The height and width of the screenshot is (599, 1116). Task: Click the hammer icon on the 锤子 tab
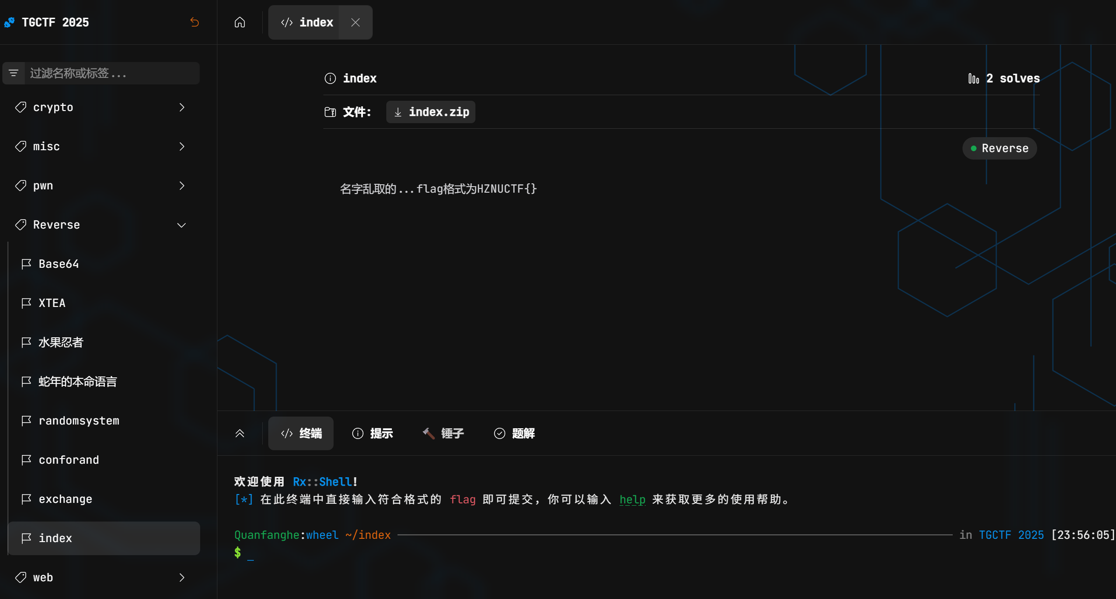[x=427, y=433]
